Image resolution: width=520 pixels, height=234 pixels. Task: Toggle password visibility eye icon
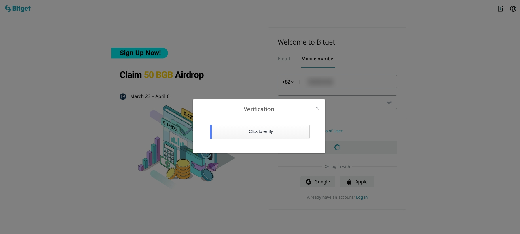(389, 102)
